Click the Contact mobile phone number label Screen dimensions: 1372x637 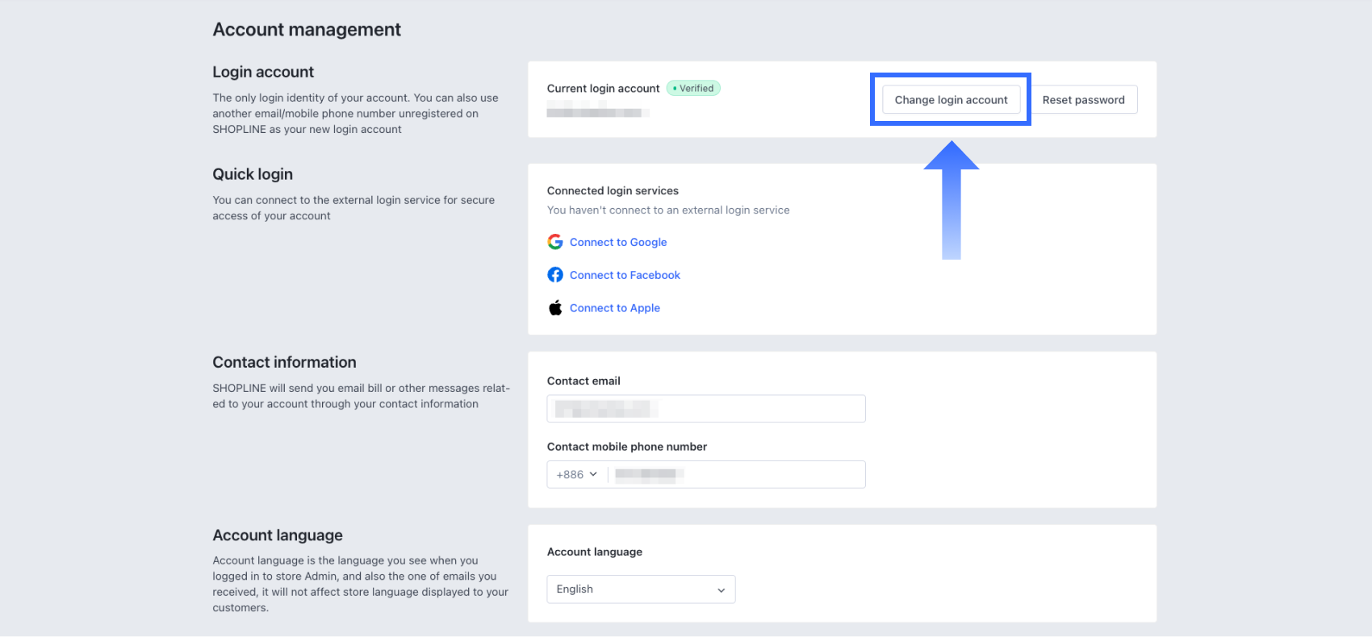click(626, 447)
